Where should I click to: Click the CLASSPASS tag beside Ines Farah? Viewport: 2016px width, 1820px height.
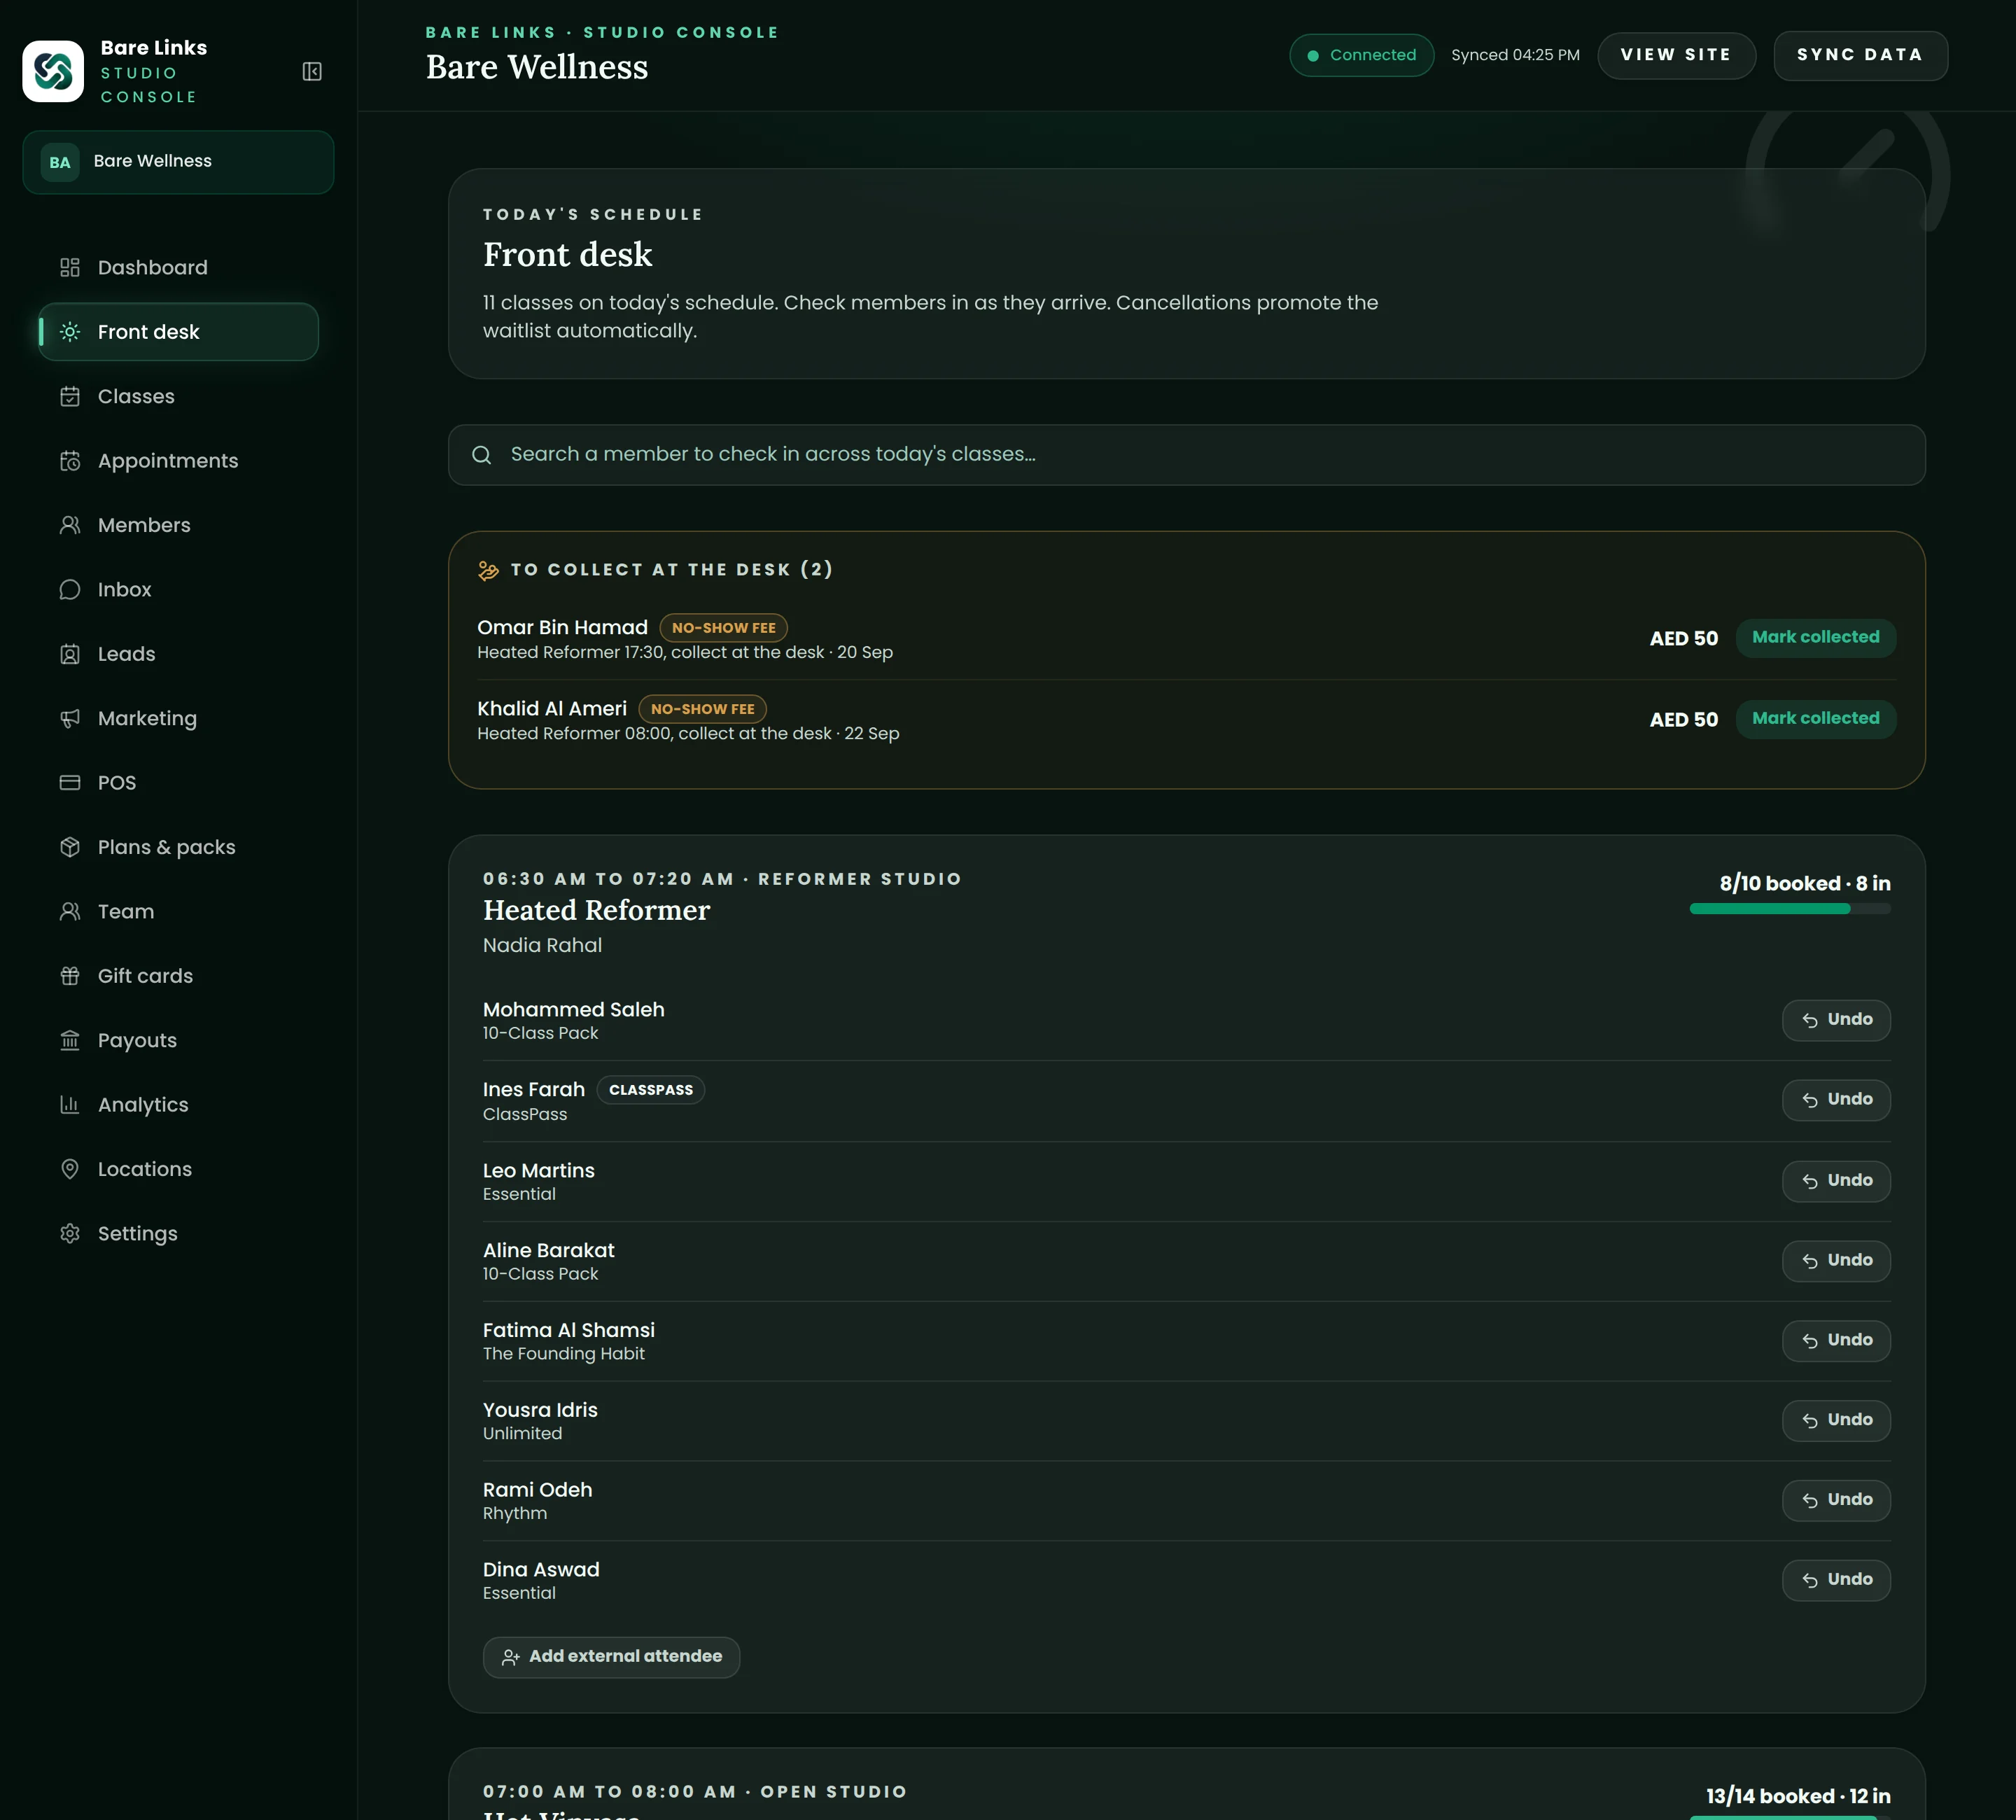pyautogui.click(x=650, y=1090)
